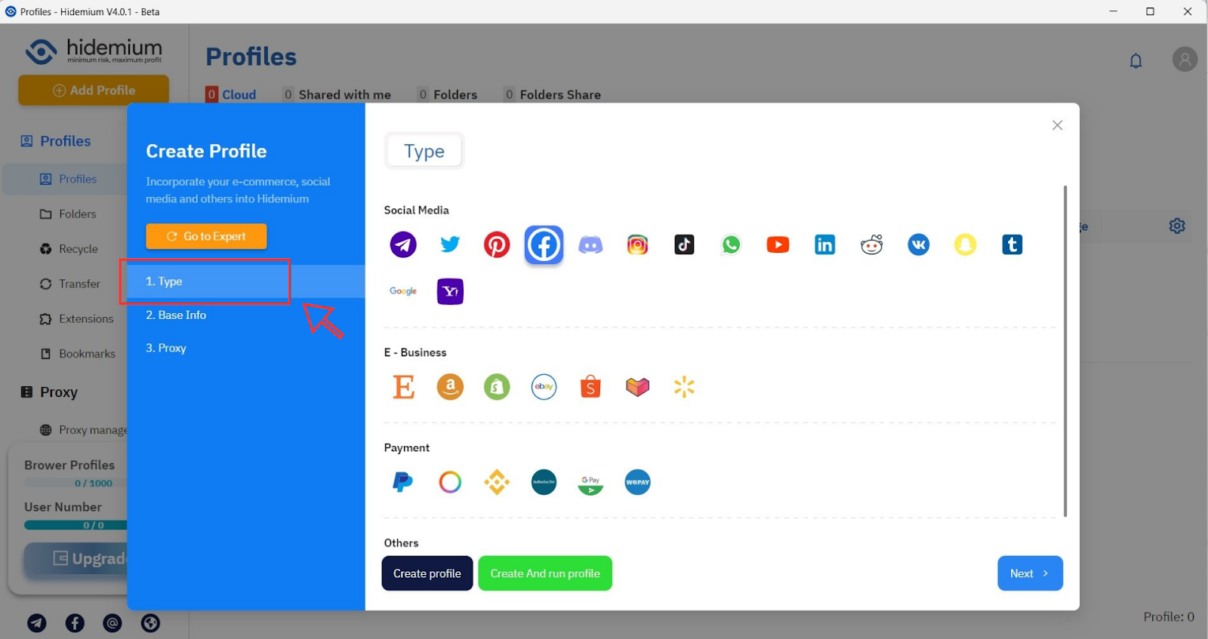Open Telegram link in sidebar footer
The height and width of the screenshot is (639, 1208).
[37, 623]
